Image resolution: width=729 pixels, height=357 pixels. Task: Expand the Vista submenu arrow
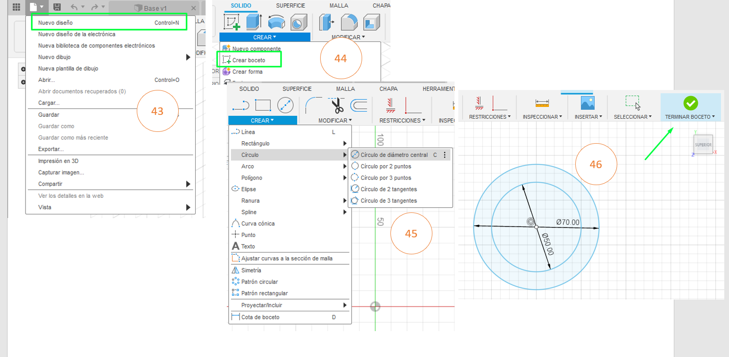[188, 207]
